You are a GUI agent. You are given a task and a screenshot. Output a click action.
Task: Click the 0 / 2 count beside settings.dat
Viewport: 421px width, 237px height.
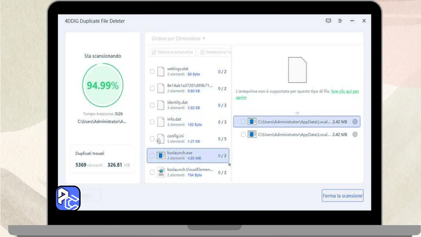coord(222,71)
